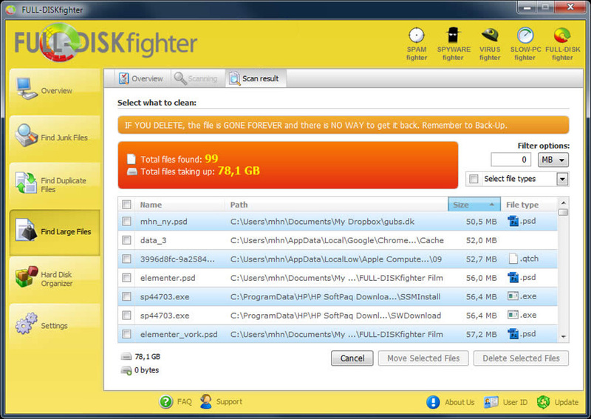The height and width of the screenshot is (419, 591).
Task: Open the MB size unit dropdown
Action: pos(553,160)
